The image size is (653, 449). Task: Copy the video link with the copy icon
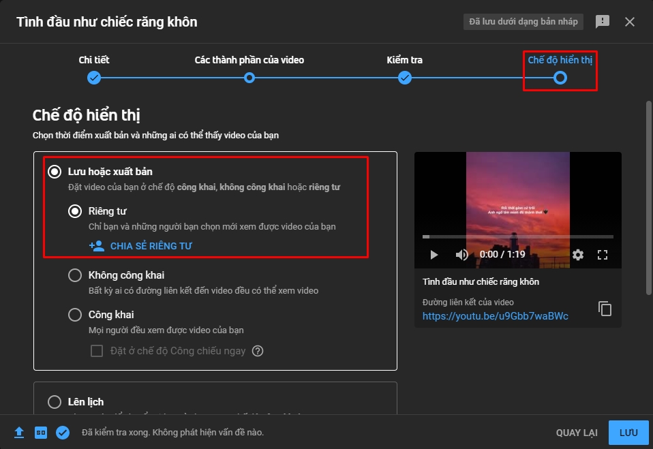click(x=605, y=309)
